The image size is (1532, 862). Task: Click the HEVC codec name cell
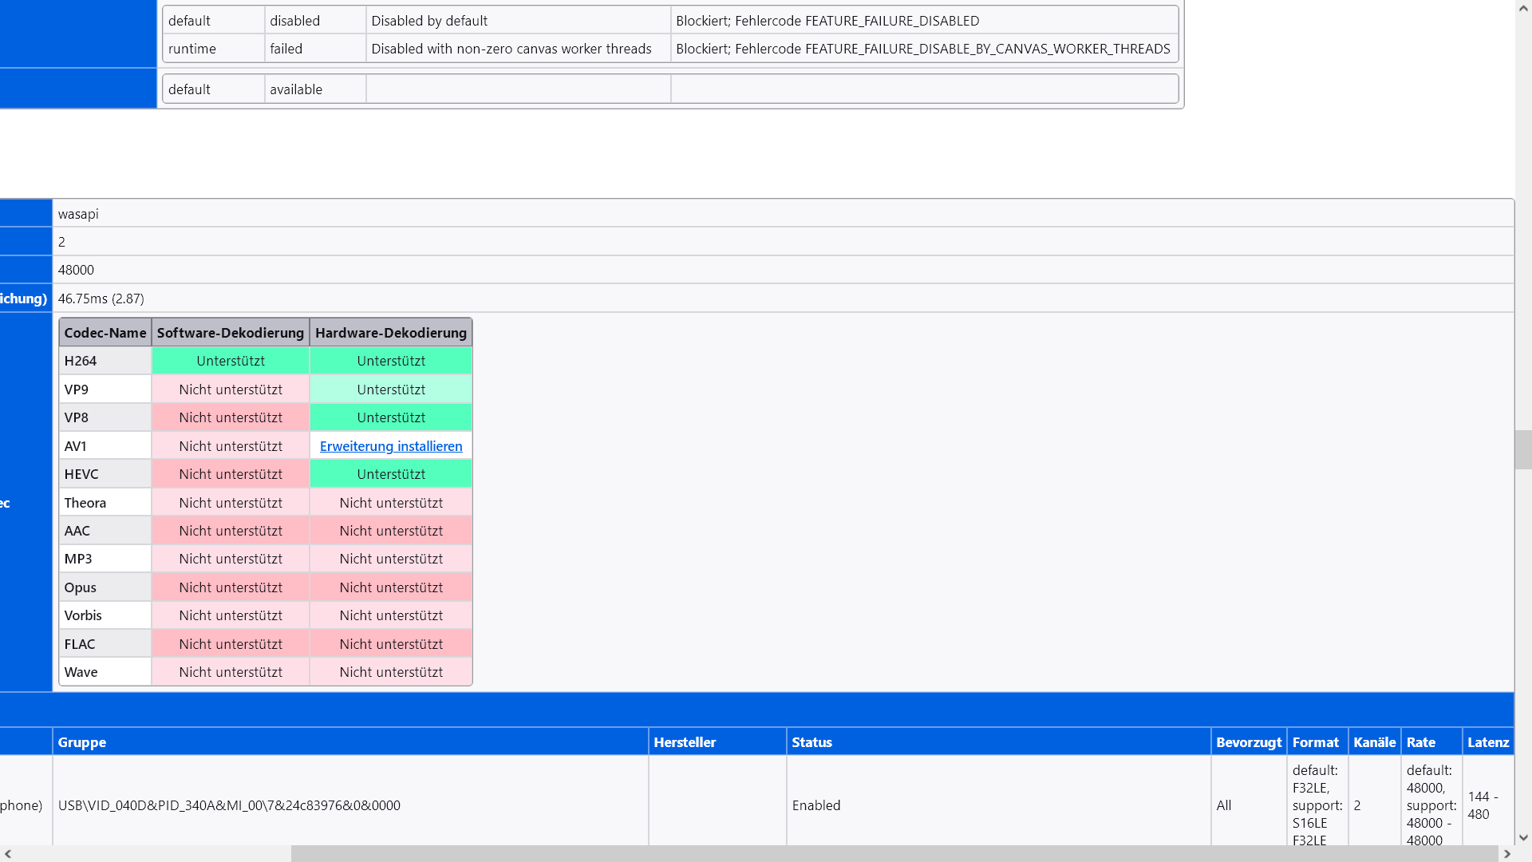81,474
